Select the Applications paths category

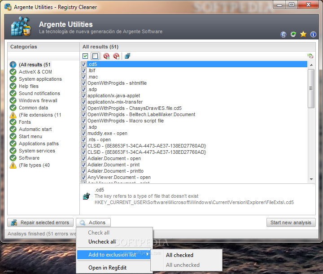[39, 144]
